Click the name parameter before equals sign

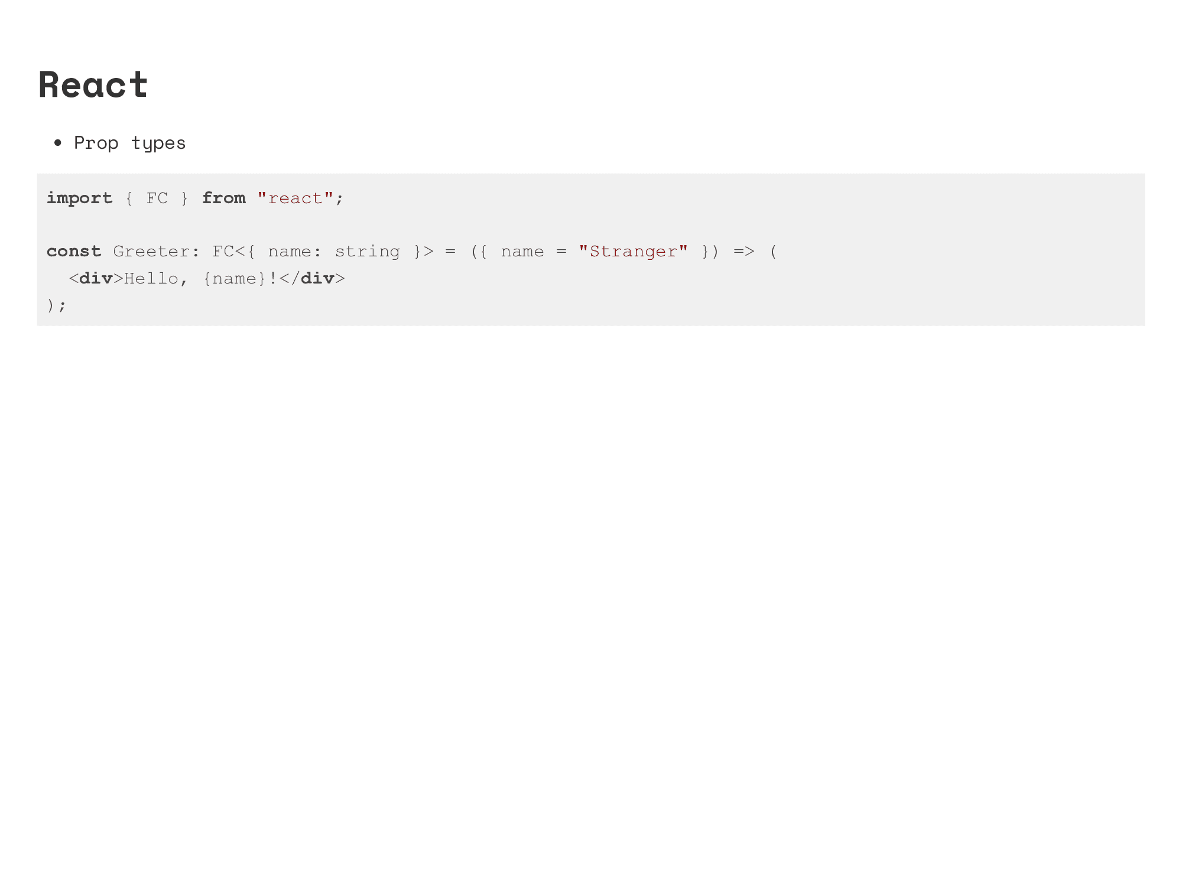pos(522,251)
